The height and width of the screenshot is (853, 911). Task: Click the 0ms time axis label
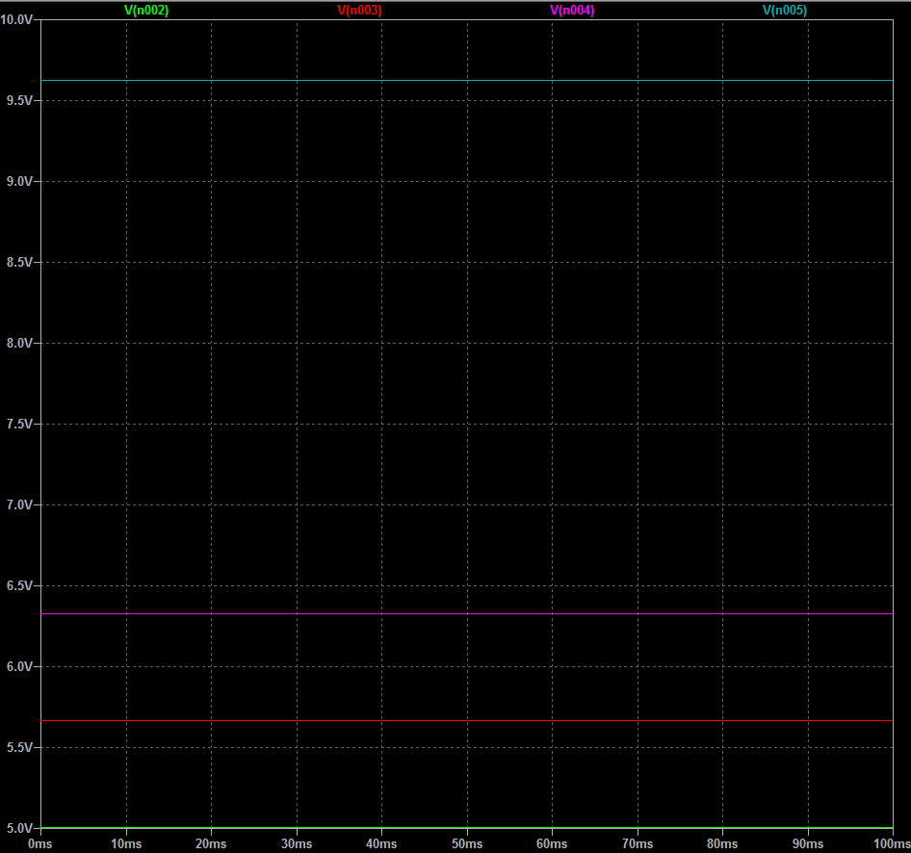(x=40, y=843)
